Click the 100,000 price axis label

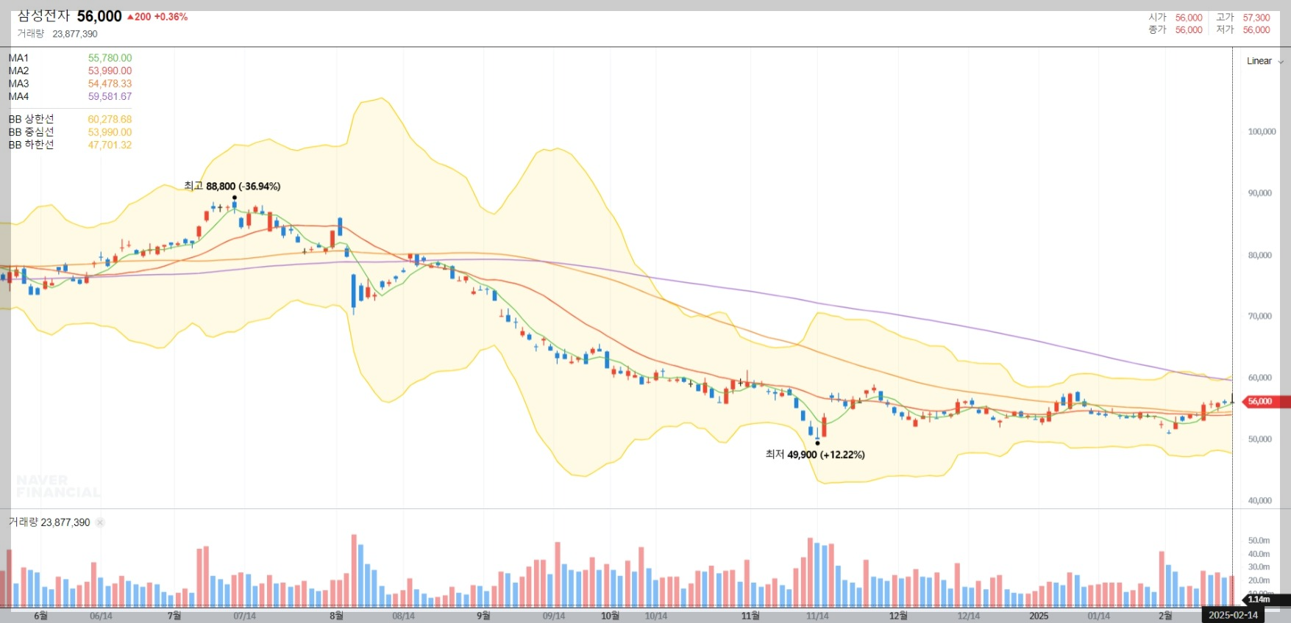point(1262,132)
